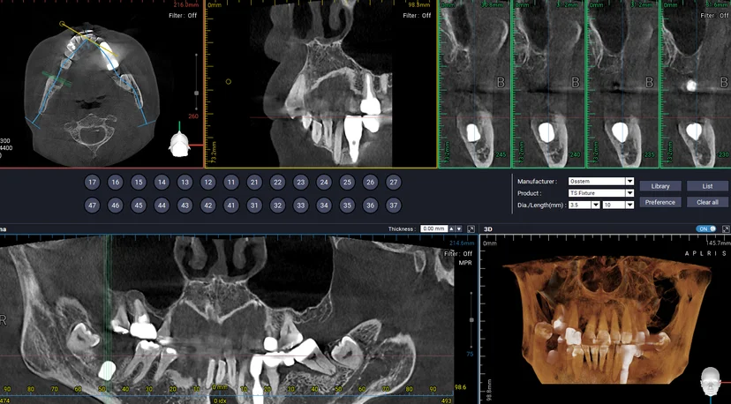The width and height of the screenshot is (731, 404).
Task: Select tooth number 42
Action: pos(208,206)
